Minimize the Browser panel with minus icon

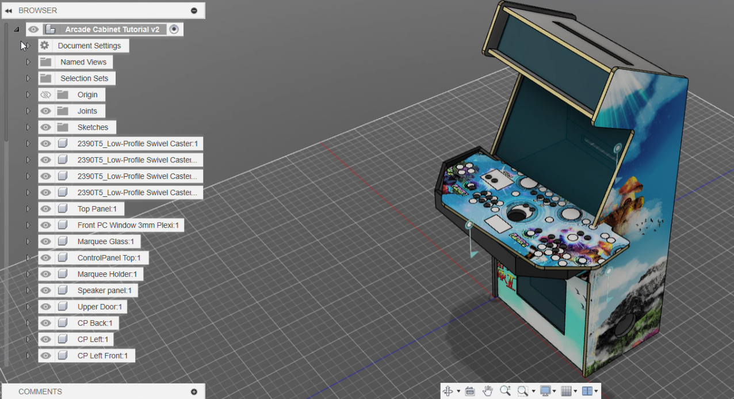pyautogui.click(x=194, y=10)
